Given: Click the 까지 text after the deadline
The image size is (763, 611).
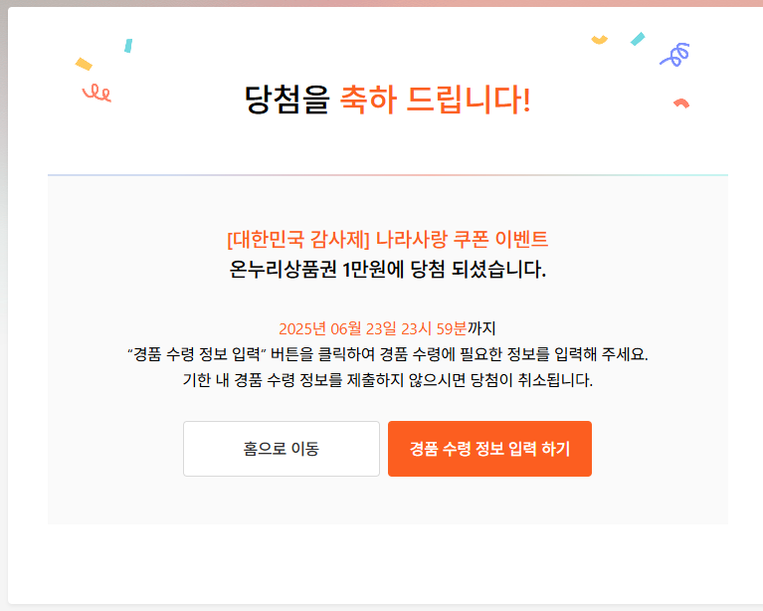Looking at the screenshot, I should (x=481, y=328).
